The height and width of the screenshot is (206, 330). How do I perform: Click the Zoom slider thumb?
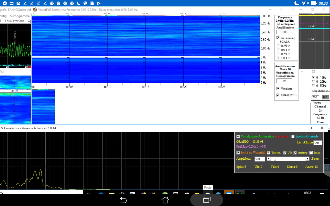pyautogui.click(x=274, y=159)
